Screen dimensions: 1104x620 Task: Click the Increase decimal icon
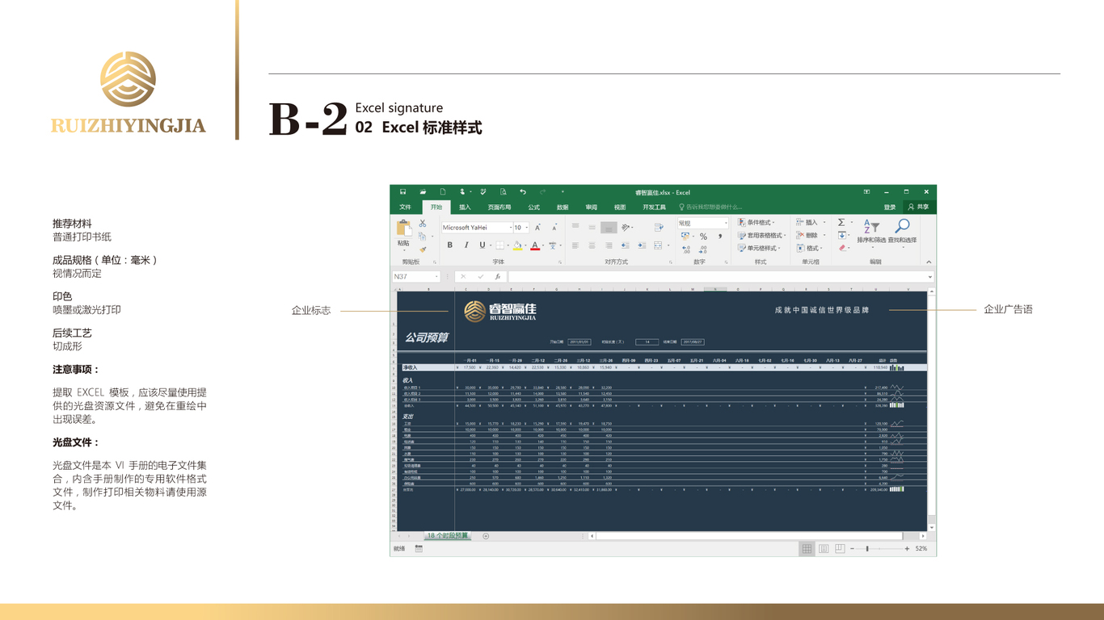[x=686, y=249]
